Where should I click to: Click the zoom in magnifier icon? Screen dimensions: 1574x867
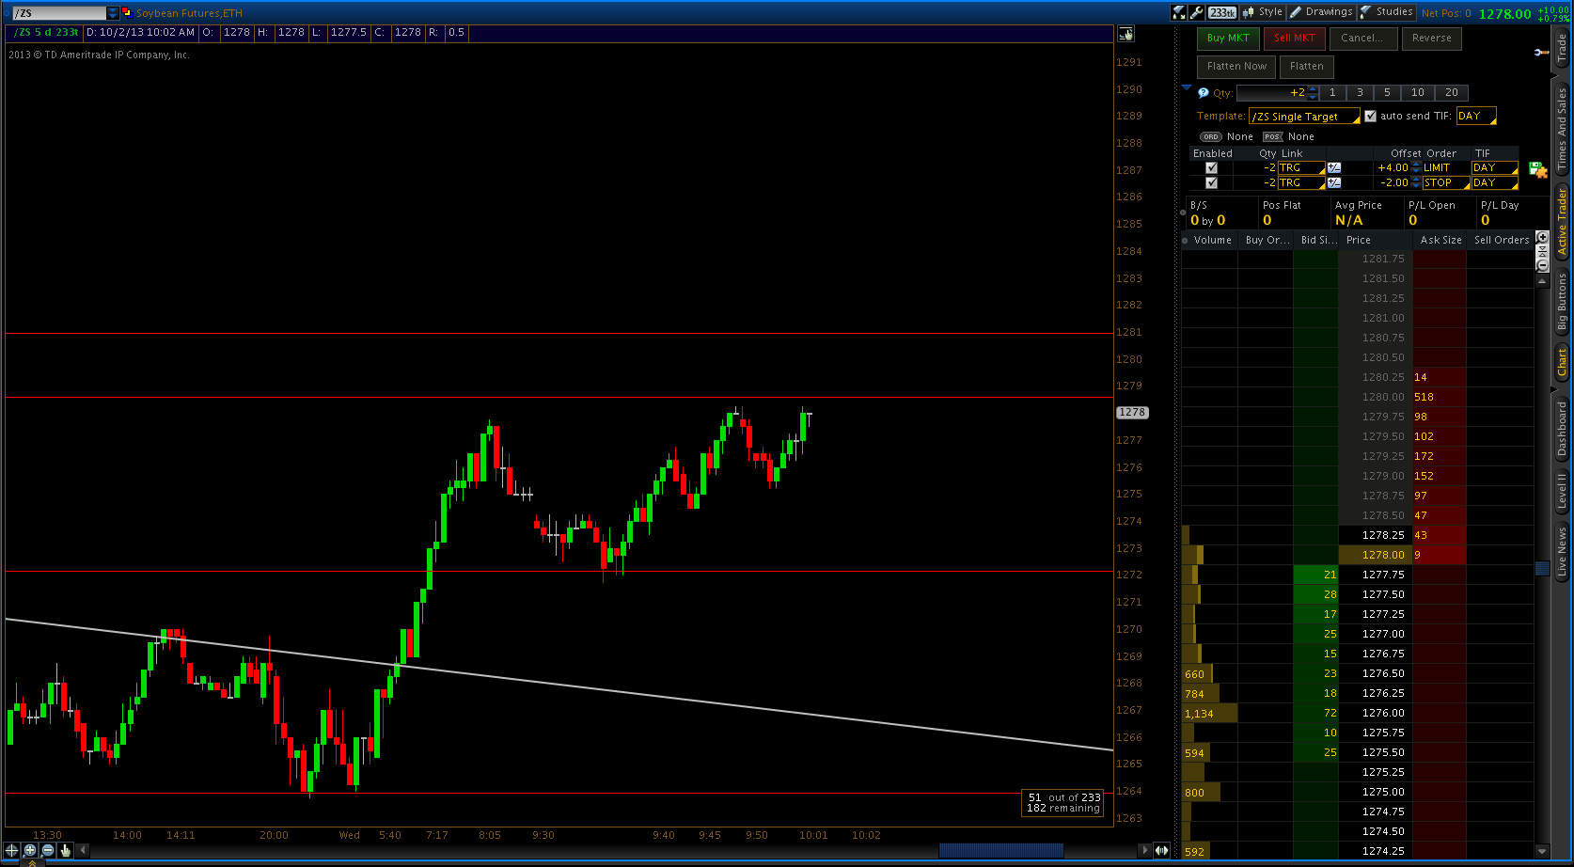30,850
